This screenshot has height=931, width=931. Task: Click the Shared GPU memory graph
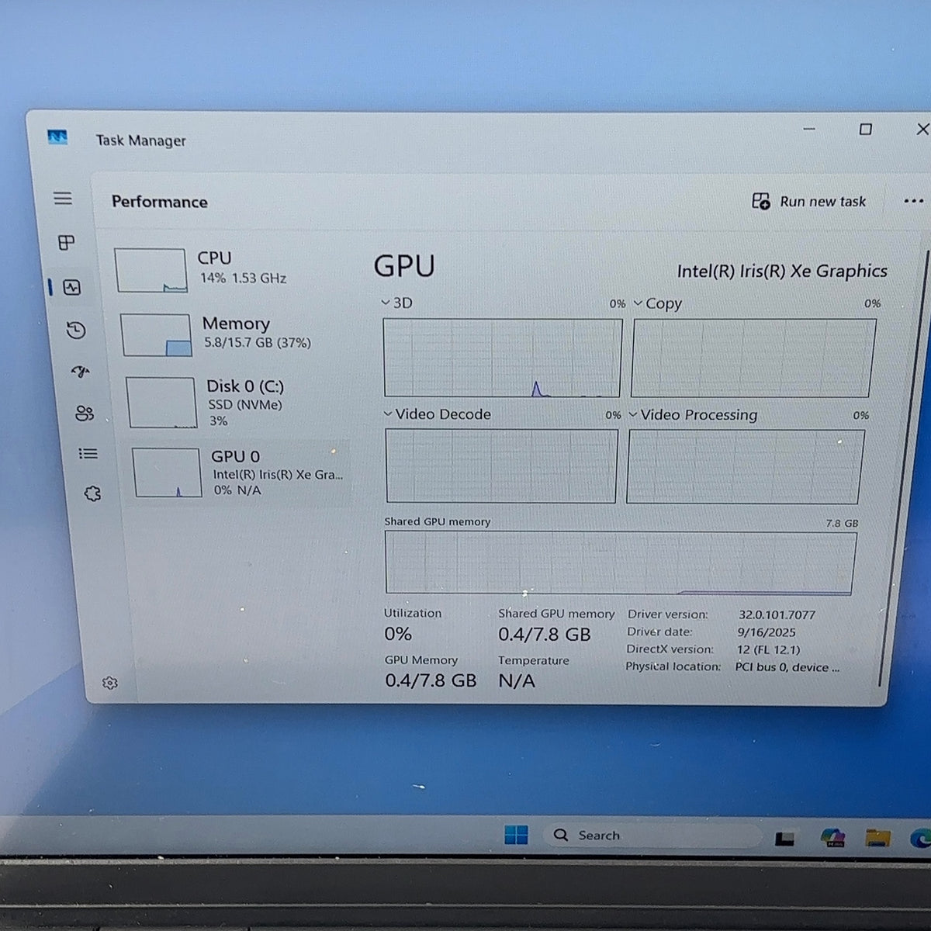tap(621, 562)
